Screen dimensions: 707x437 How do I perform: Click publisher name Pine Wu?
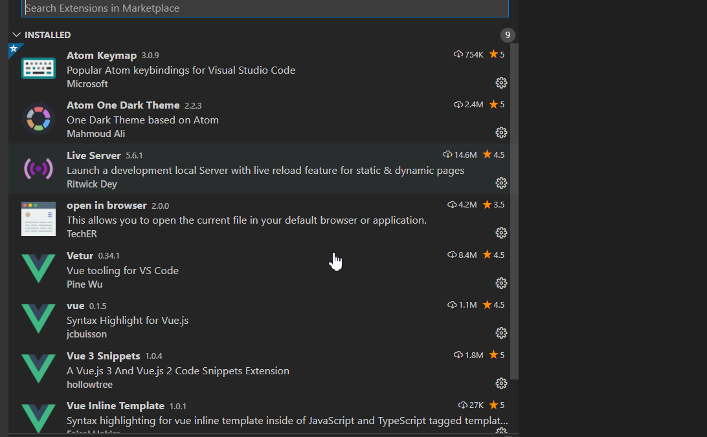(85, 284)
